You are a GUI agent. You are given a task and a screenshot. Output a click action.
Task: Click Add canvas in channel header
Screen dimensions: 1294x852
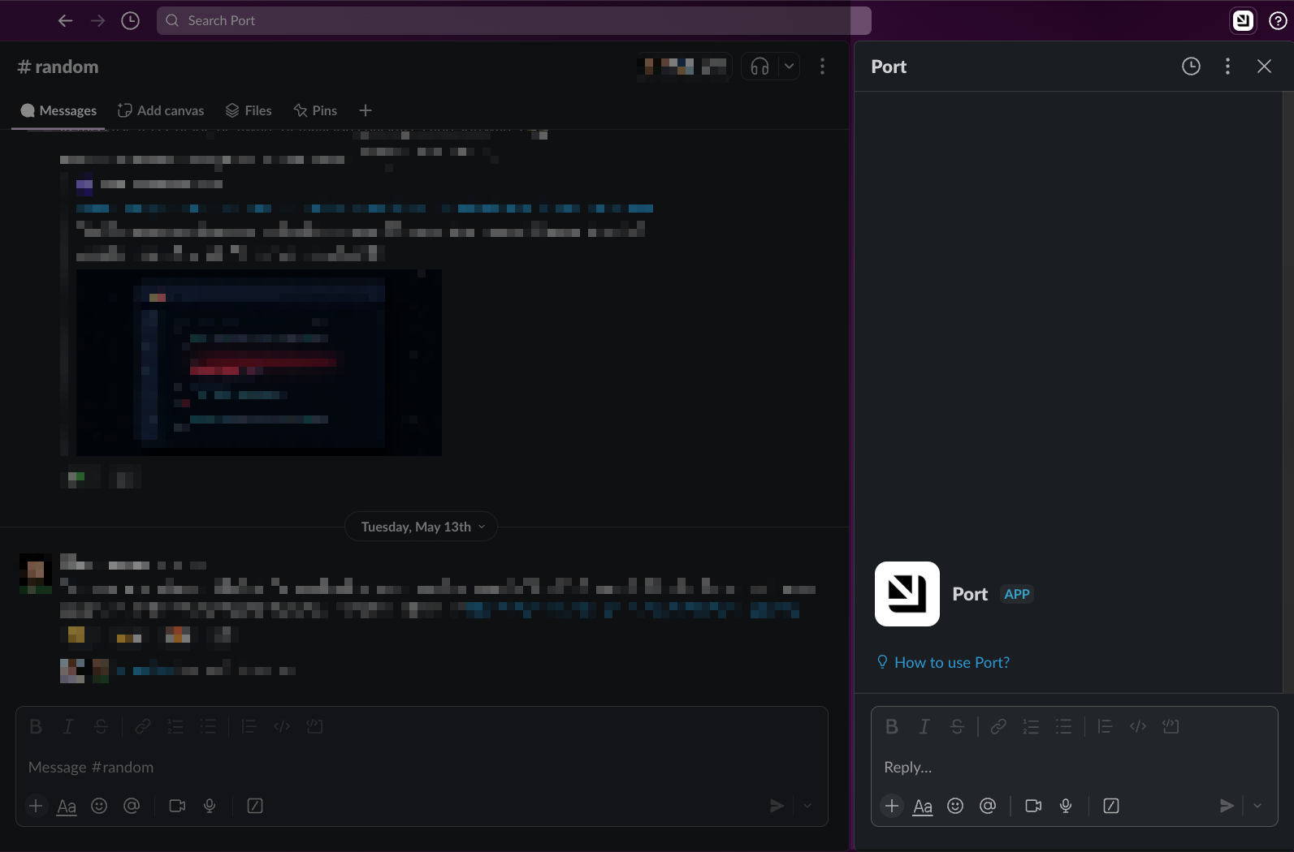[161, 110]
